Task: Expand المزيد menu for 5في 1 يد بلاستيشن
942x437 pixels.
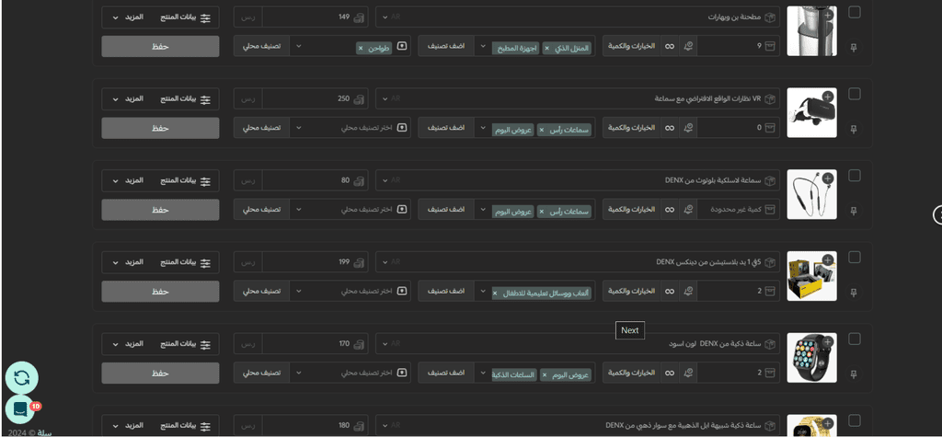Action: pos(128,262)
